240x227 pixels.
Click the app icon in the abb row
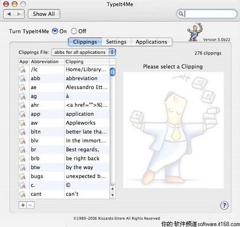23,78
